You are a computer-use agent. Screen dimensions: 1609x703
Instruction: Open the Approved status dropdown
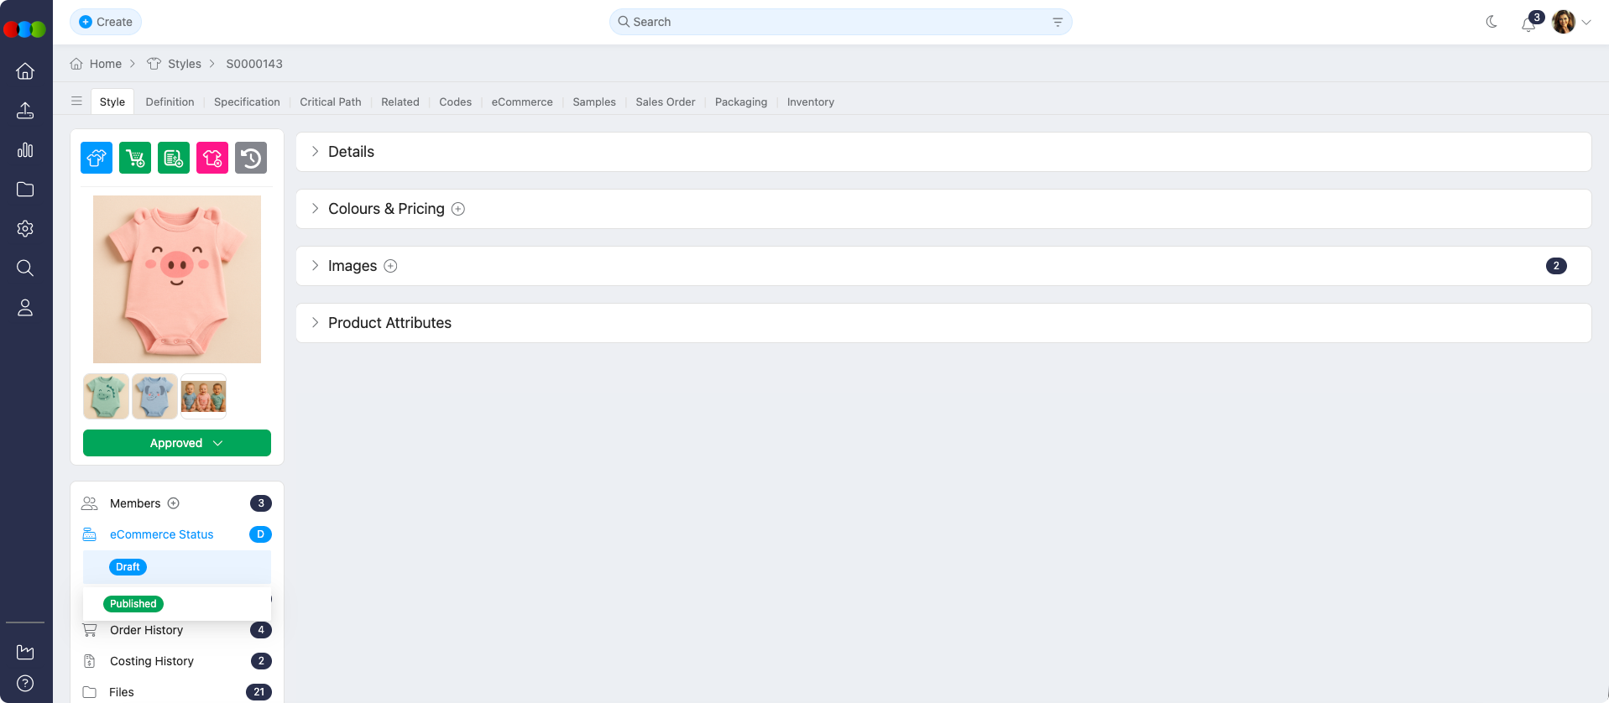[x=177, y=443]
